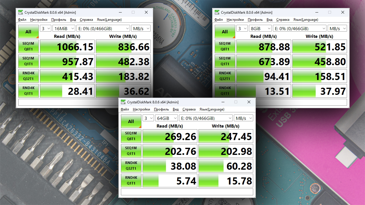Run all tests in the 8GiB window
Image resolution: width=365 pixels, height=205 pixels.
tap(225, 32)
